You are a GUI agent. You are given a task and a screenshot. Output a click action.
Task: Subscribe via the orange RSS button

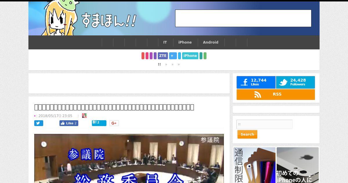(x=276, y=94)
